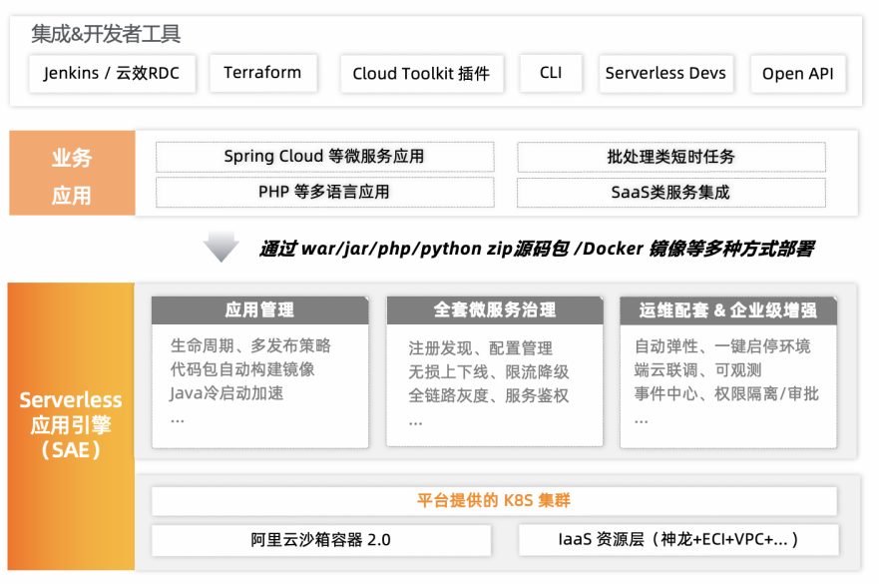Click the 代码包自动构建镜像 line
Image resolution: width=879 pixels, height=584 pixels.
click(x=242, y=369)
